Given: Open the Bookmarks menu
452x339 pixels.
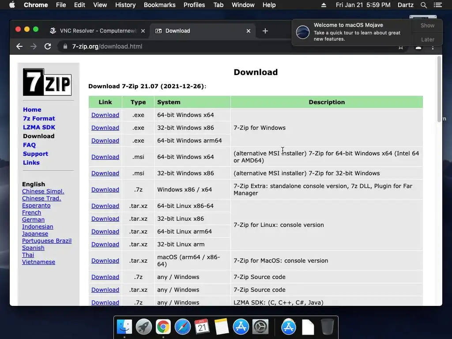Looking at the screenshot, I should [160, 5].
